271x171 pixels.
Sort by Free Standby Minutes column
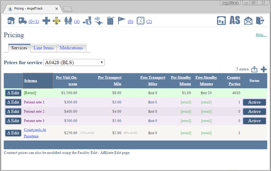206,81
